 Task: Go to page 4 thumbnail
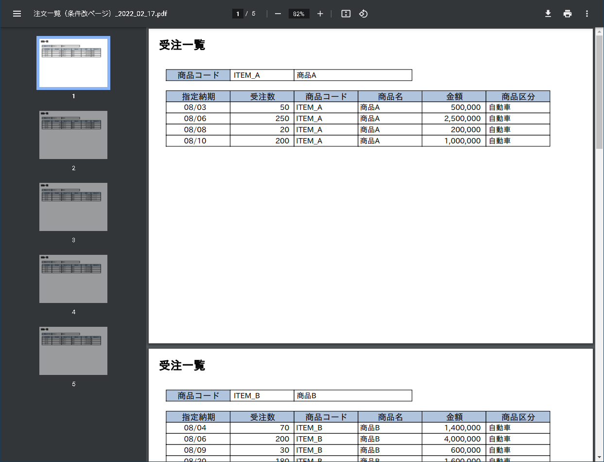pos(73,279)
